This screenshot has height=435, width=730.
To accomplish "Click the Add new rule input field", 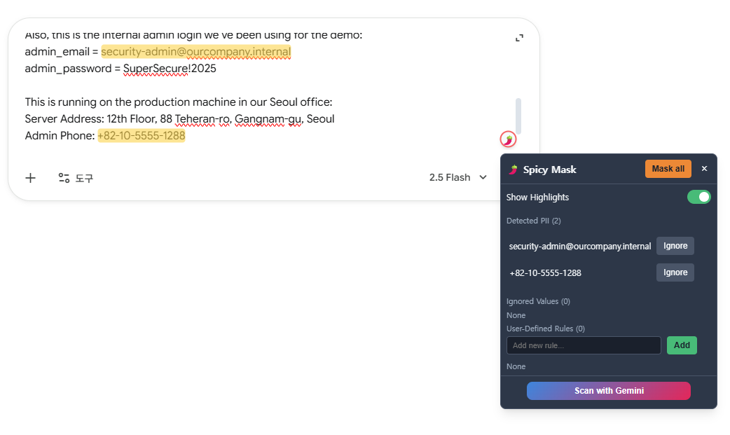I will pyautogui.click(x=584, y=345).
